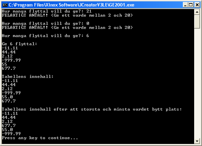
Task: Click the empty scrollbar track below the thumb
Action: (197, 83)
